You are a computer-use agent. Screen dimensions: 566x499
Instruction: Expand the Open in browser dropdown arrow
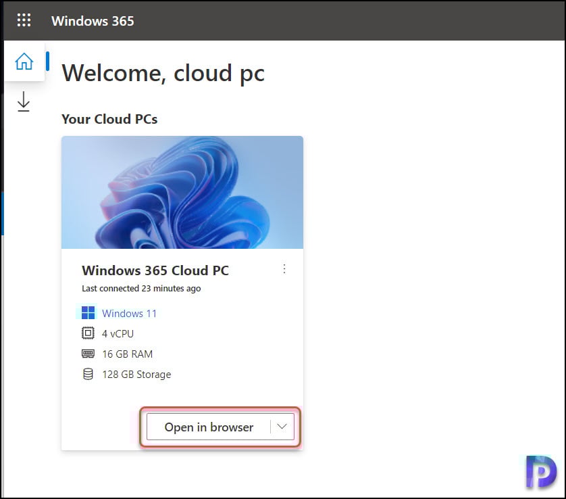(x=282, y=427)
